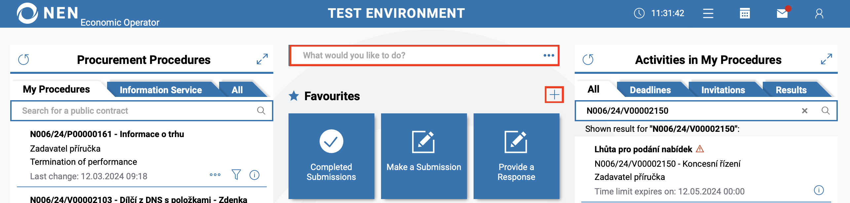Screen dimensions: 850x203
Task: Open the mail notifications envelope
Action: (x=782, y=14)
